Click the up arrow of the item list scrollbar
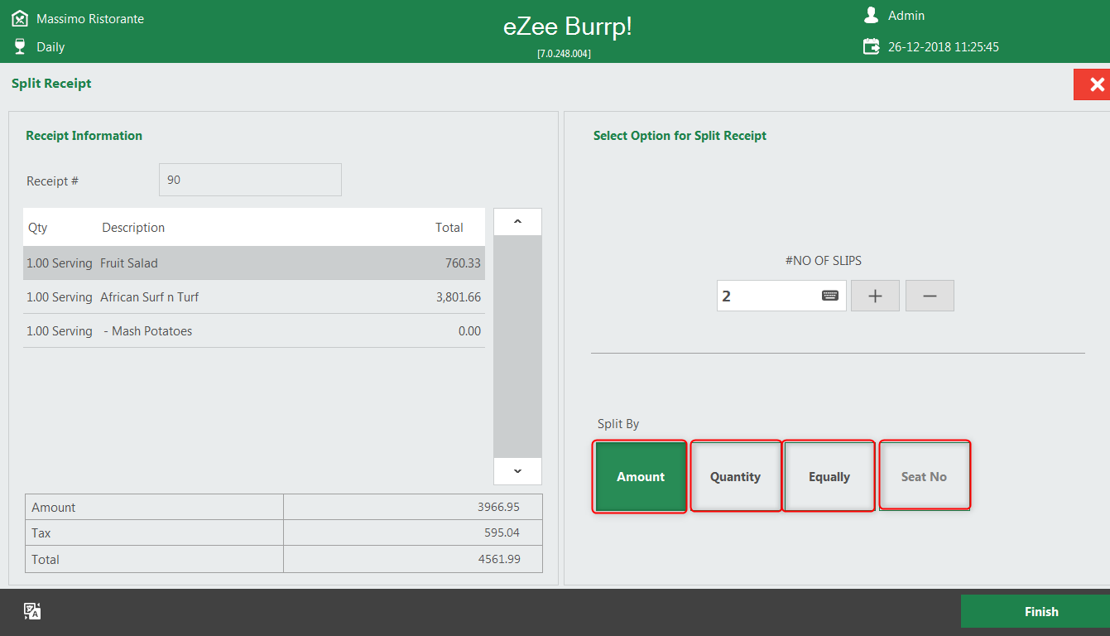Screen dimensions: 1110x636 point(517,222)
